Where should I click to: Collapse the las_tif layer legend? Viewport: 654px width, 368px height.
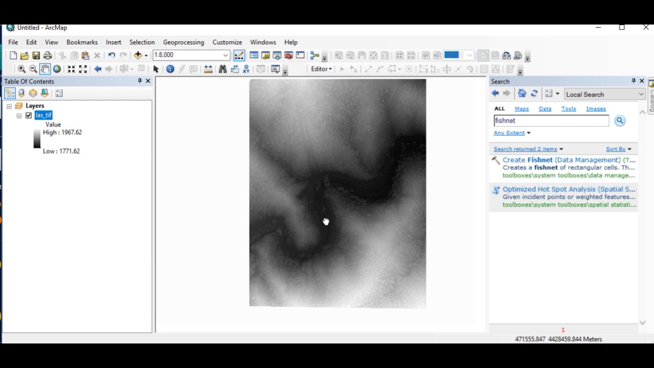tap(19, 116)
